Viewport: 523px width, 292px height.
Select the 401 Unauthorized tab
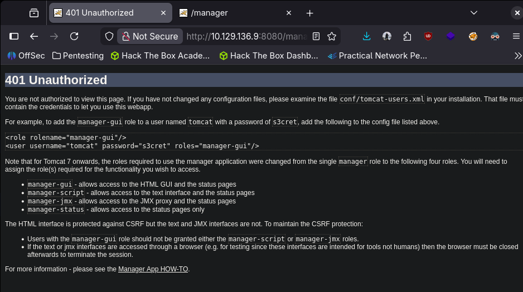pyautogui.click(x=100, y=13)
